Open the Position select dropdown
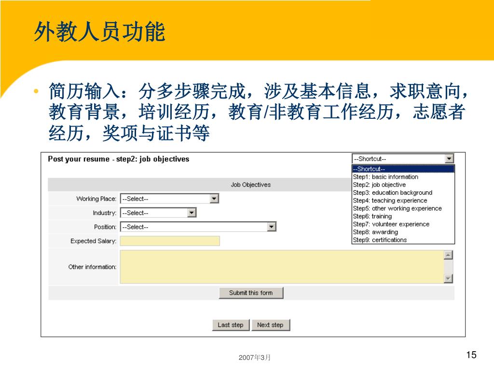The width and height of the screenshot is (494, 371). pyautogui.click(x=198, y=227)
